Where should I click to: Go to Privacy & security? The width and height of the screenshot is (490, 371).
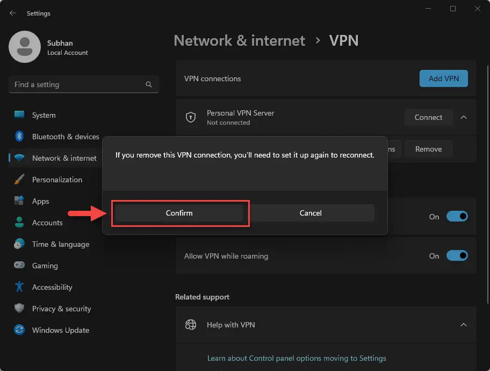tap(61, 309)
